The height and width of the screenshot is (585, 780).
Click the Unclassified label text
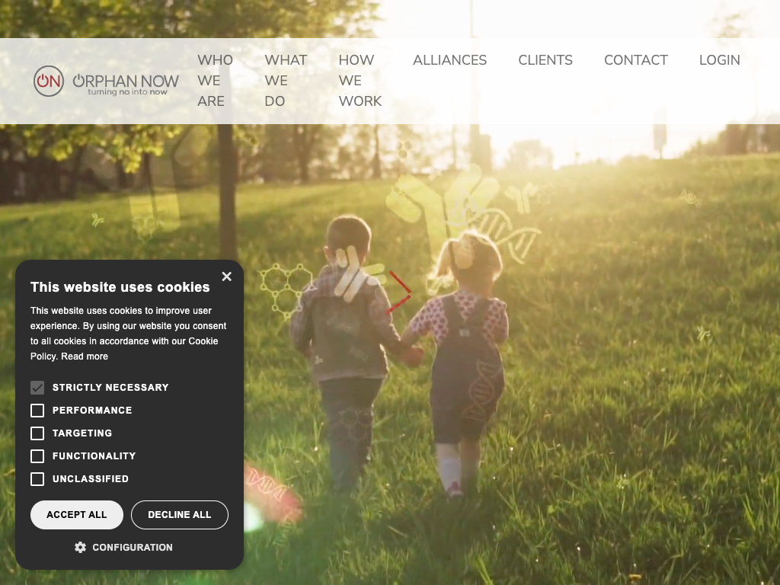pyautogui.click(x=91, y=479)
